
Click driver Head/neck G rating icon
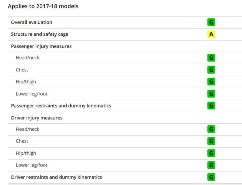211,129
